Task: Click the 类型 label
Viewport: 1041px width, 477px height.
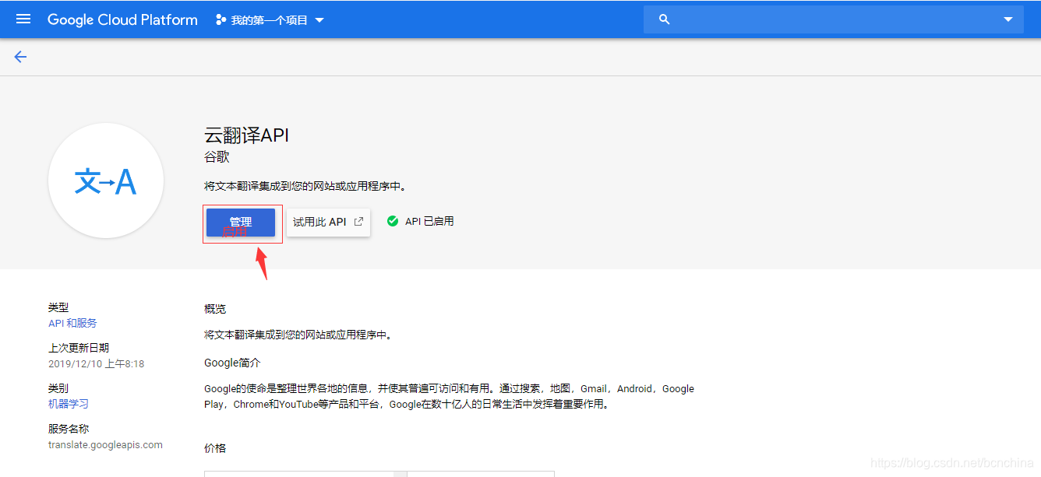Action: [x=58, y=307]
